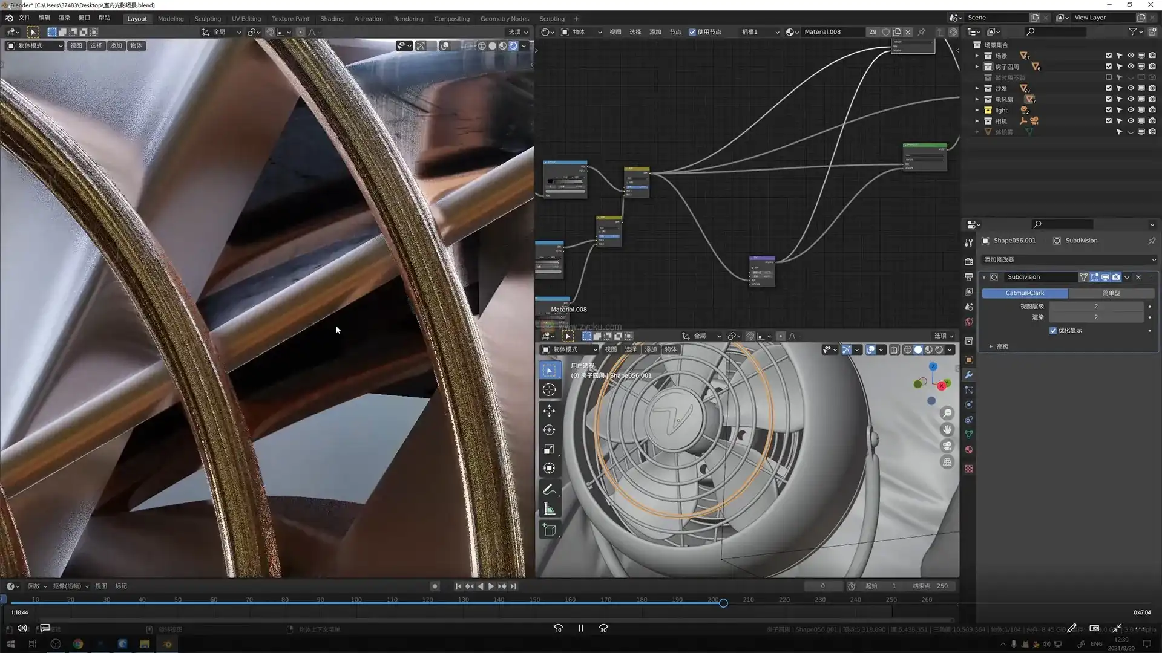Expand the 高级 advanced section
Viewport: 1162px width, 653px height.
tap(991, 346)
